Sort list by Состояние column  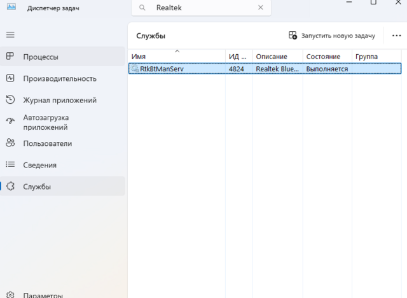coord(326,57)
